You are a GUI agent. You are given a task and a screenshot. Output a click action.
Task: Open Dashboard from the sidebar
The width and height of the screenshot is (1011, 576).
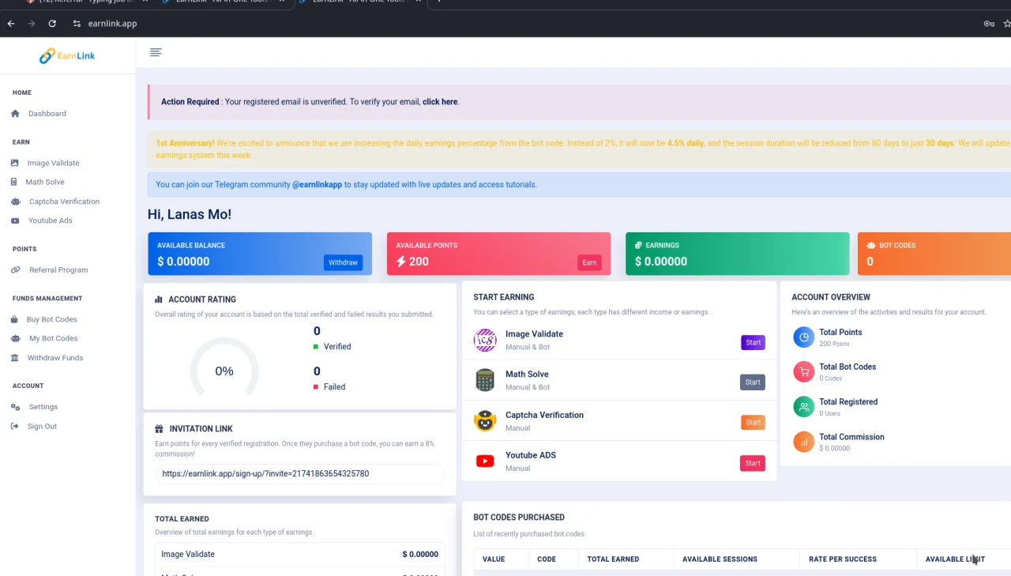point(47,114)
